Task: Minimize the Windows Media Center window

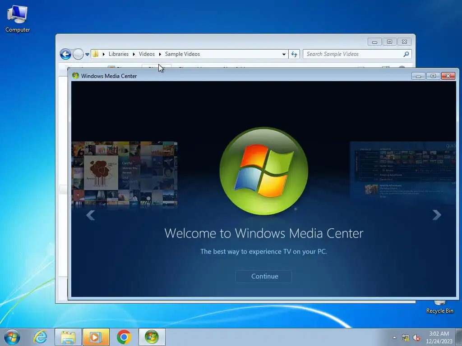Action: click(x=418, y=76)
